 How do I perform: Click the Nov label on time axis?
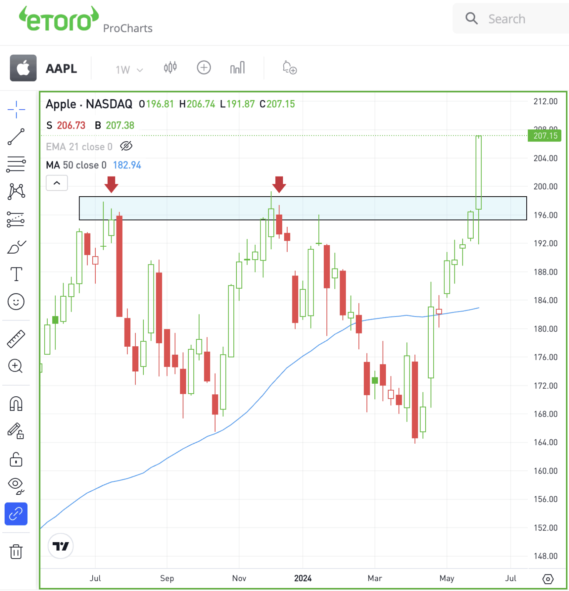239,578
